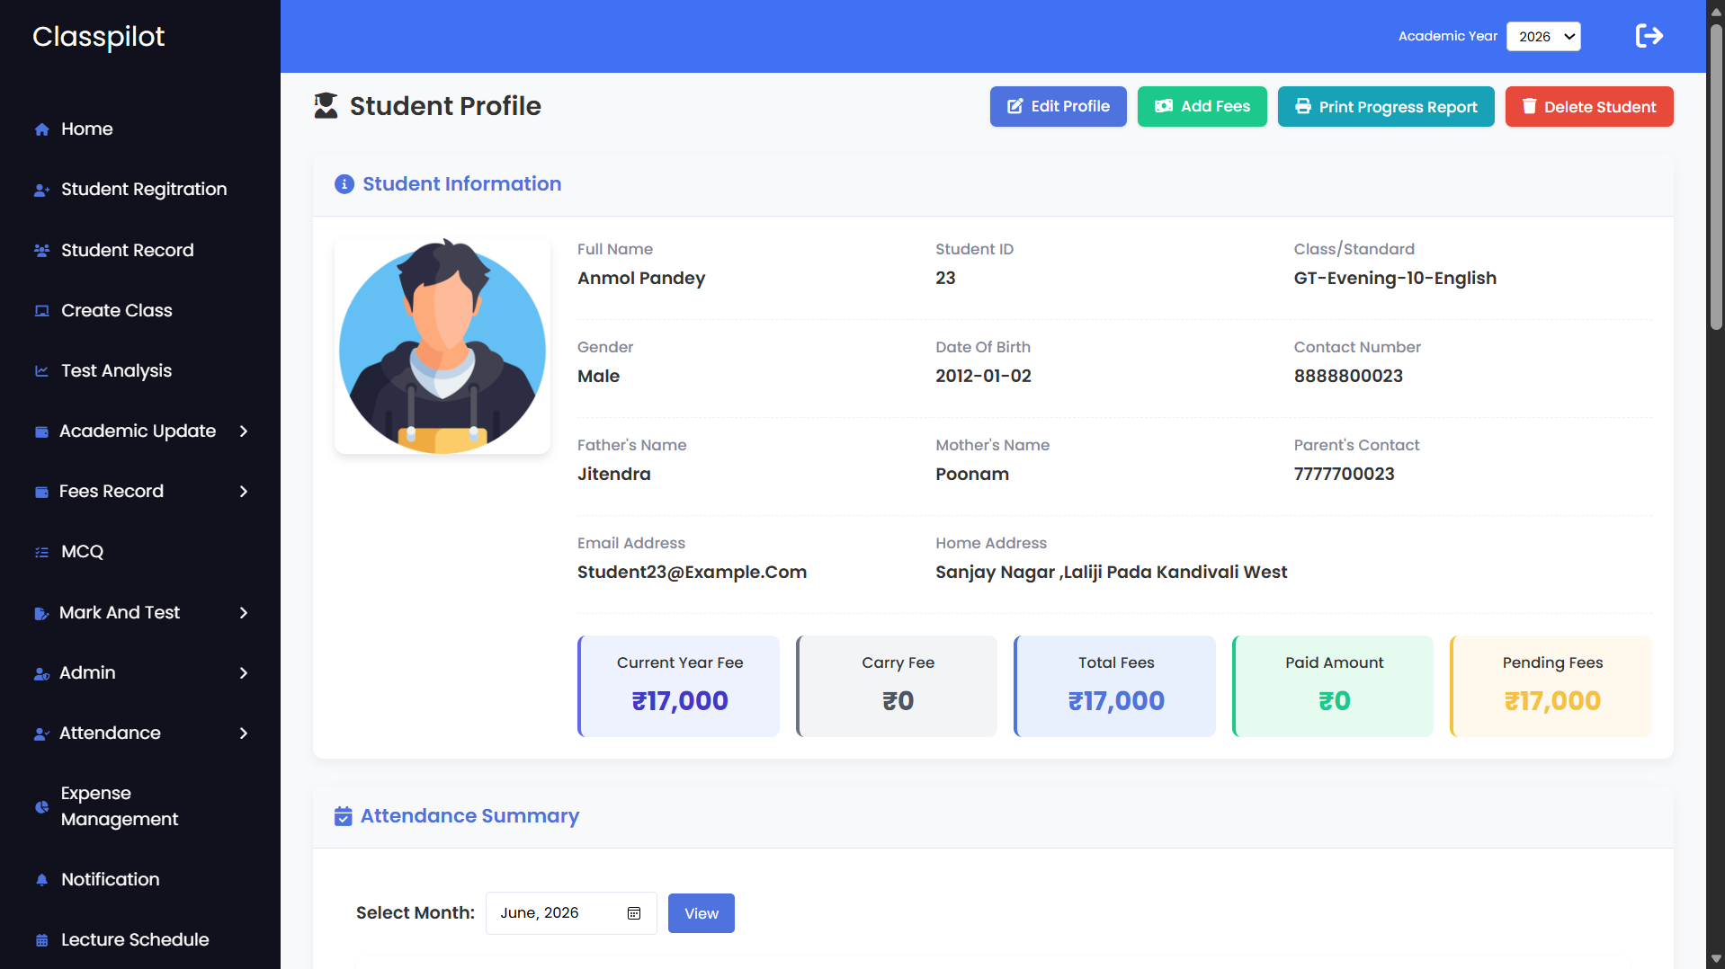Open the Academic Year dropdown
Viewport: 1725px width, 969px height.
(x=1543, y=36)
